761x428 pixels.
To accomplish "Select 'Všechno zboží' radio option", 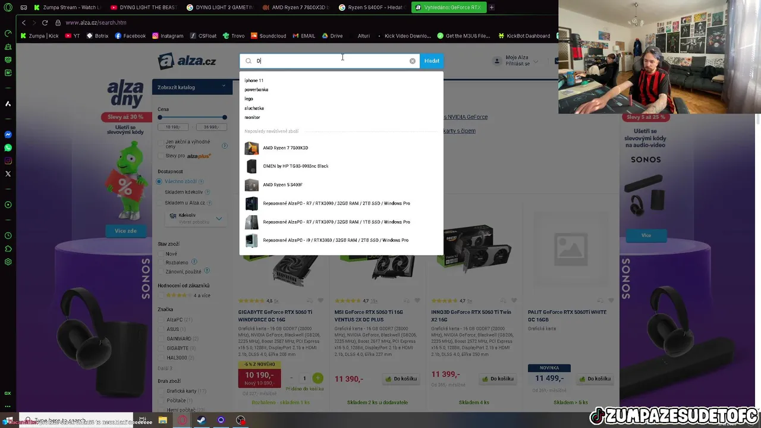I will click(159, 181).
